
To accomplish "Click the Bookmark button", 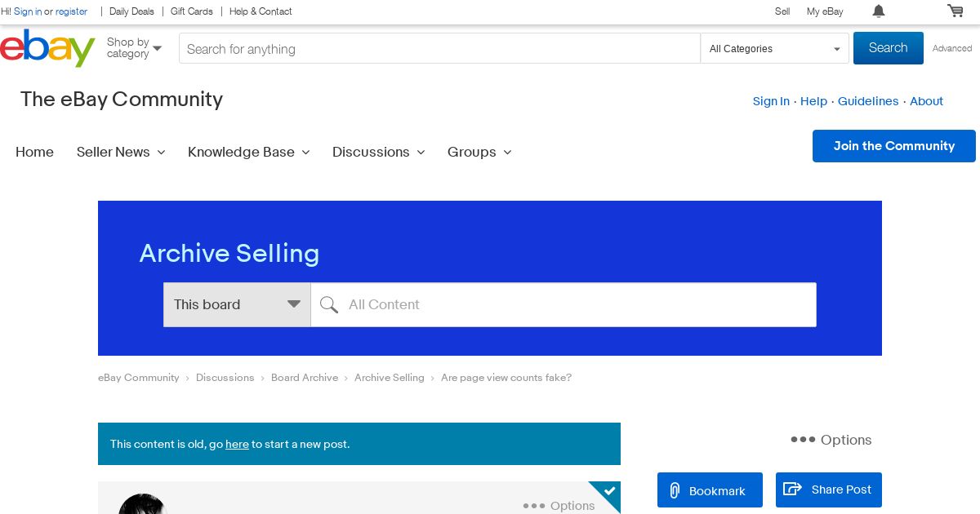I will click(x=710, y=490).
